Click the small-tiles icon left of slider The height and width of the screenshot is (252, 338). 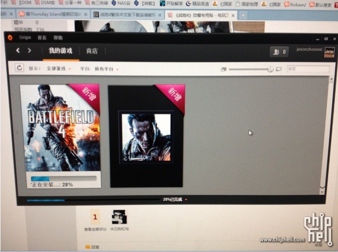pyautogui.click(x=224, y=69)
